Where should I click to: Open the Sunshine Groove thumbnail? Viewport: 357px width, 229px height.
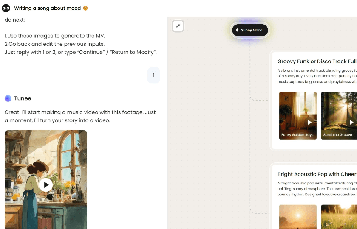(338, 112)
